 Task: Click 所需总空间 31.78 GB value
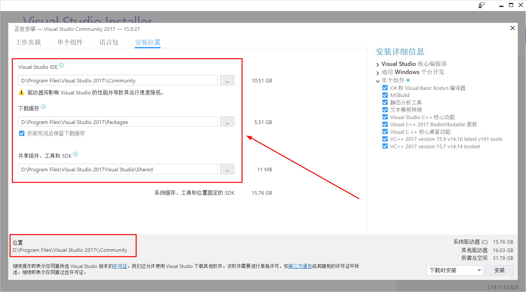tap(503, 258)
